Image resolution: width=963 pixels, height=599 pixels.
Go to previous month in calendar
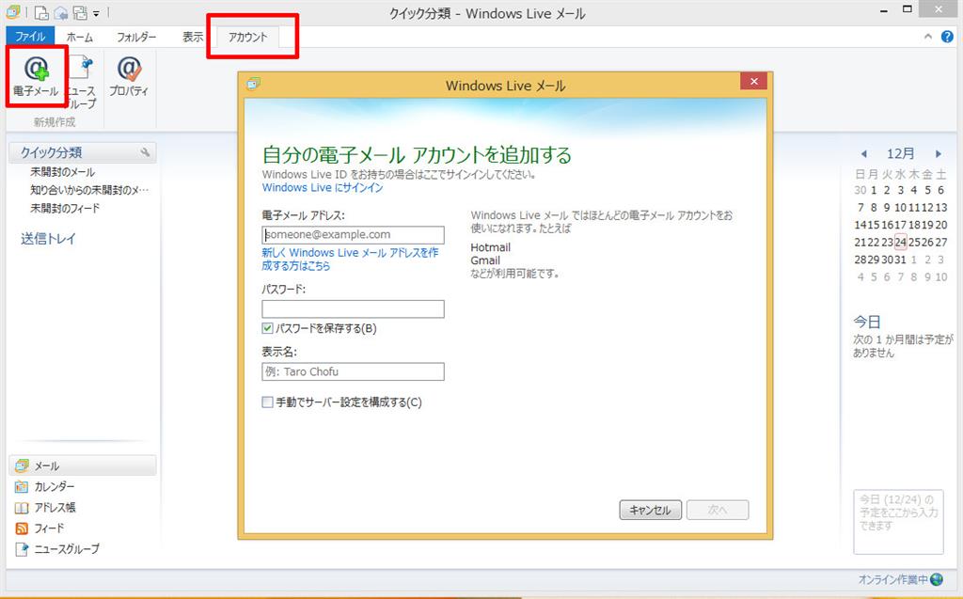[x=864, y=153]
